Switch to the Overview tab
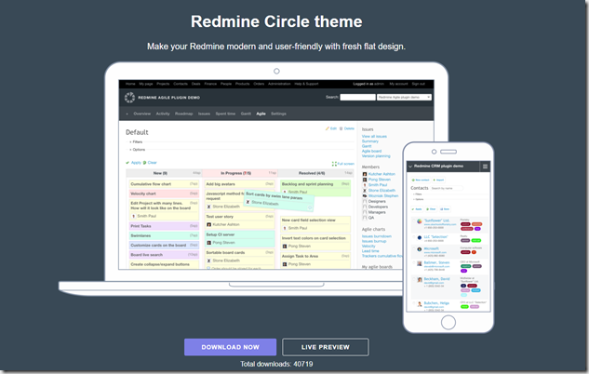Screen dimensions: 589x374 [x=142, y=114]
